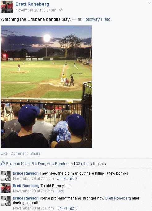Open Brett Roneberg's post profile picture
Viewport: 152px width, 211px height.
click(7, 7)
